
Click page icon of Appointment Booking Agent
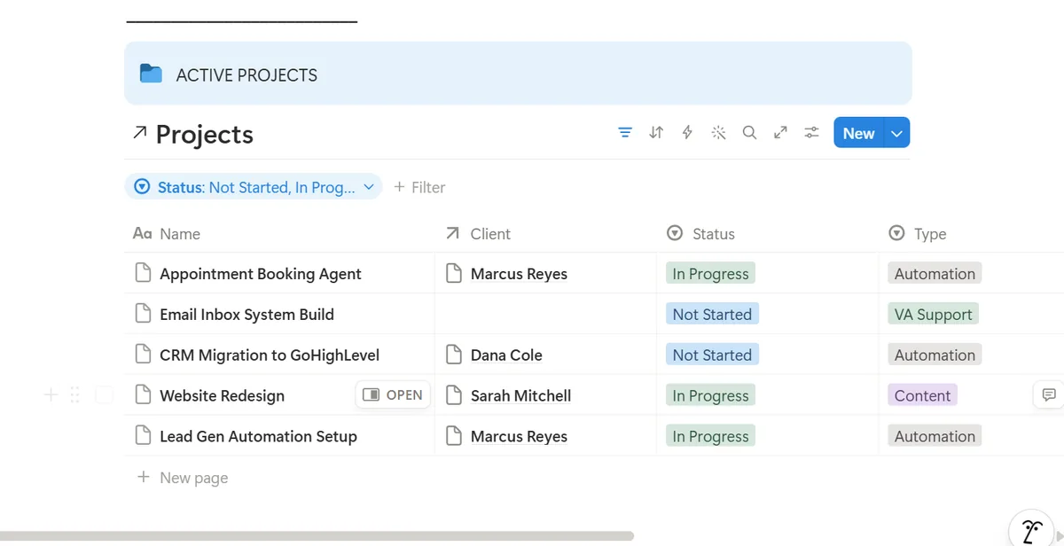click(x=143, y=273)
